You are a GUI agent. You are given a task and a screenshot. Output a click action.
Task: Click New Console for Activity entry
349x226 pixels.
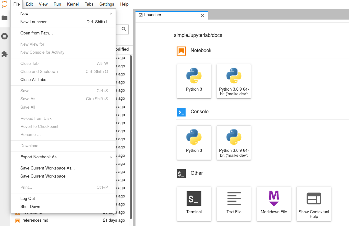click(63, 52)
